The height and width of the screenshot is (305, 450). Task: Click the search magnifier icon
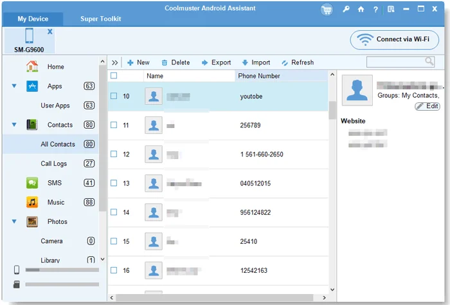pyautogui.click(x=429, y=62)
